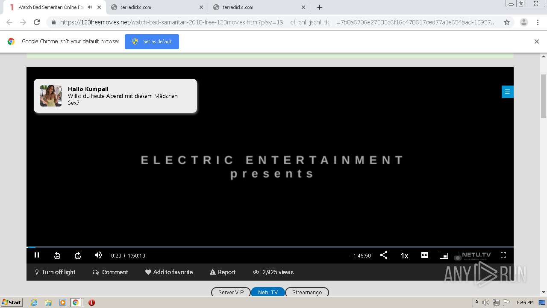Click the notification girl thumbnail
Image resolution: width=547 pixels, height=308 pixels.
coord(51,95)
